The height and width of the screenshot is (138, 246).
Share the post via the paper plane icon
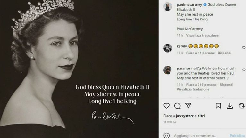[188, 106]
